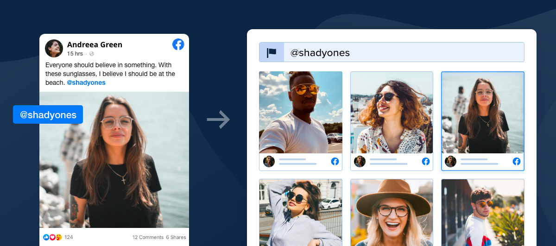556x246 pixels.
Task: Open the 12 Comments link
Action: point(148,237)
